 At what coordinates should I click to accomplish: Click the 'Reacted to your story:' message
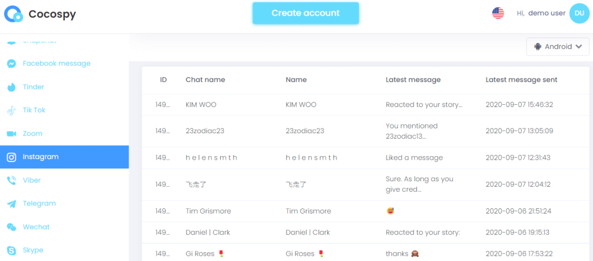point(423,232)
